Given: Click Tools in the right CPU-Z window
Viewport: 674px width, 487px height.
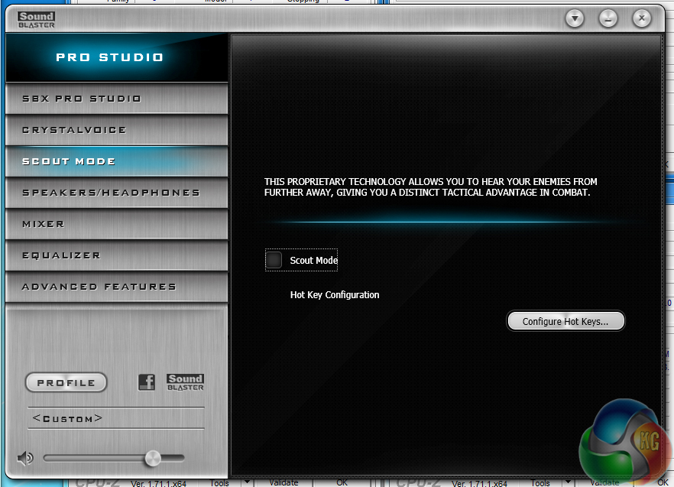Looking at the screenshot, I should tap(540, 483).
